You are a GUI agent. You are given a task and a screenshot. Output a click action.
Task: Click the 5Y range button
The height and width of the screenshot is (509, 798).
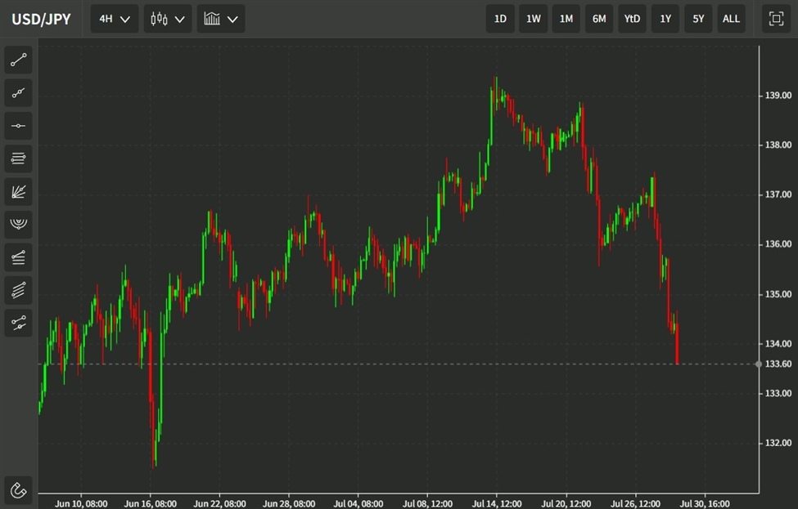697,18
